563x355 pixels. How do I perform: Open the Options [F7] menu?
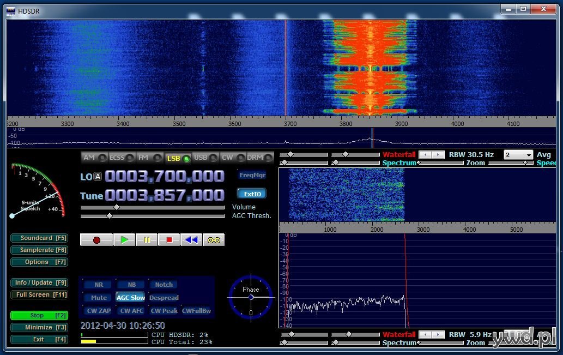click(39, 262)
